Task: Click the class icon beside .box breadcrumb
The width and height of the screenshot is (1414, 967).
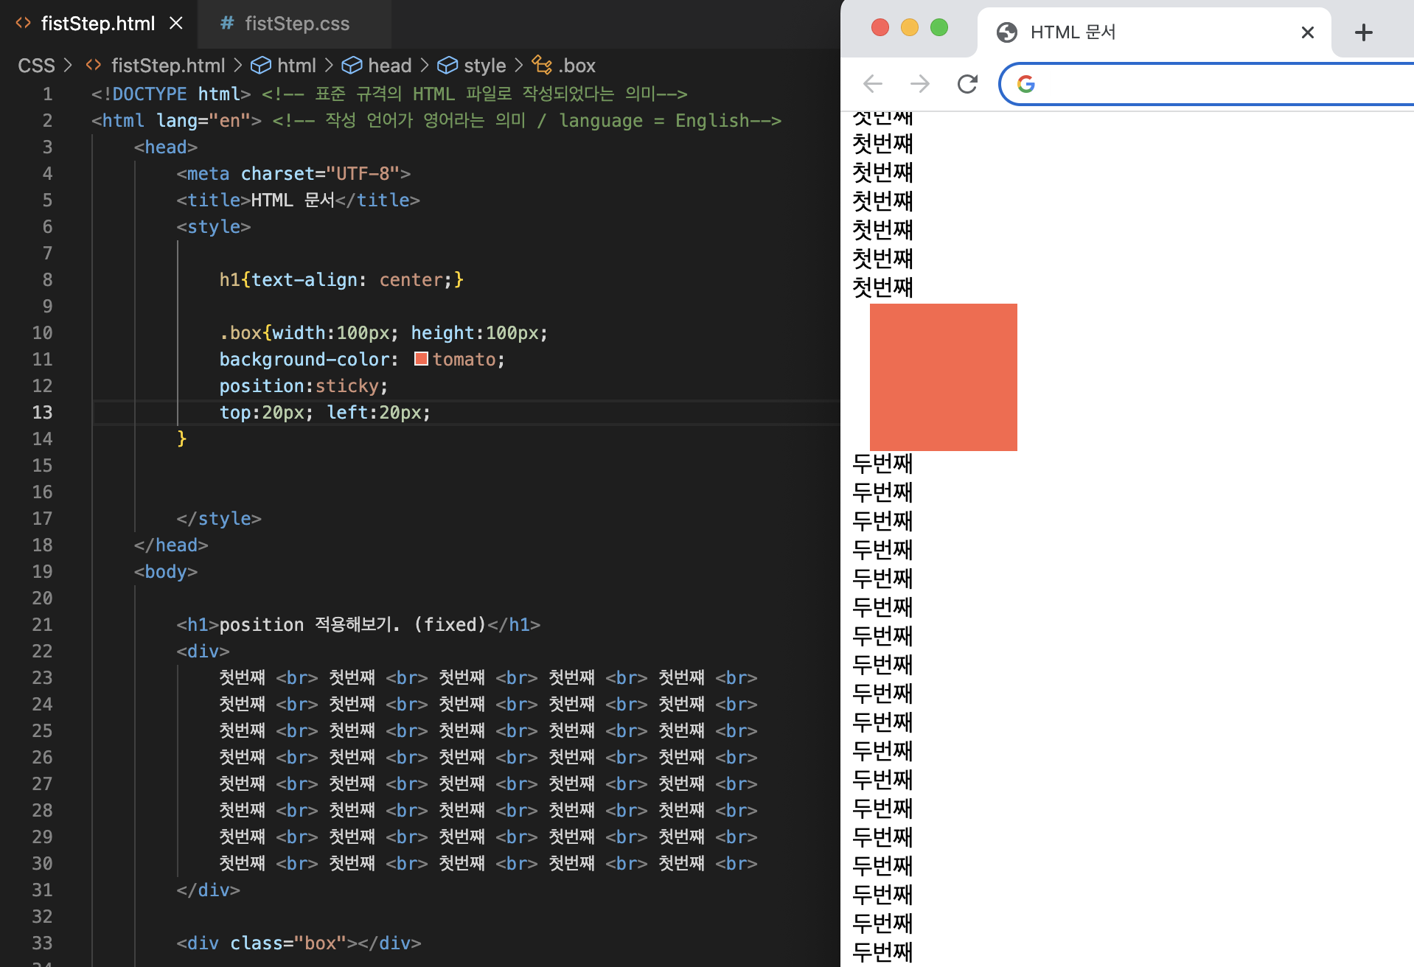Action: coord(542,66)
